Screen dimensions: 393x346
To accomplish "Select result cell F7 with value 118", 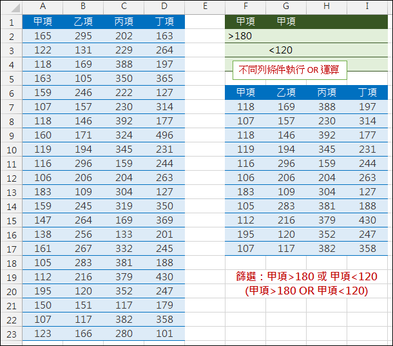I will (245, 107).
